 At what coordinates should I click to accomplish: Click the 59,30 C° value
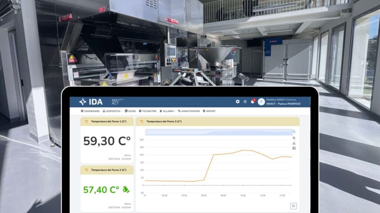pyautogui.click(x=107, y=141)
